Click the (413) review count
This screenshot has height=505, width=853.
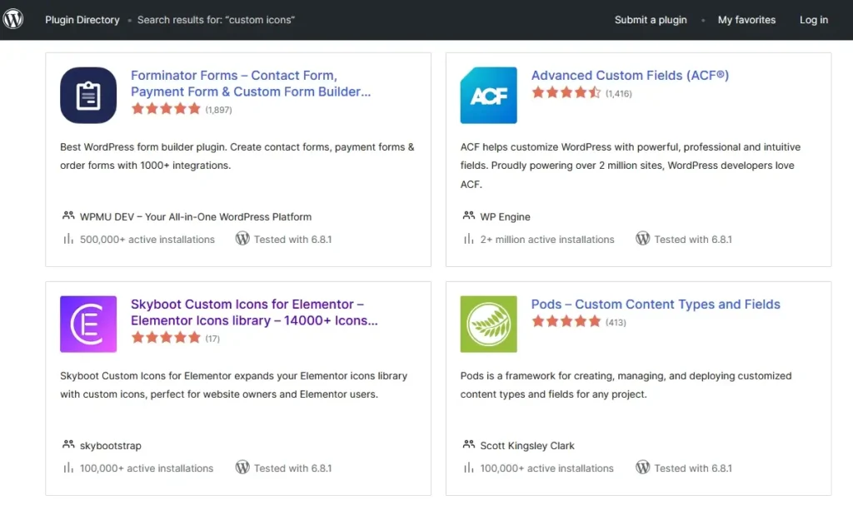coord(616,322)
